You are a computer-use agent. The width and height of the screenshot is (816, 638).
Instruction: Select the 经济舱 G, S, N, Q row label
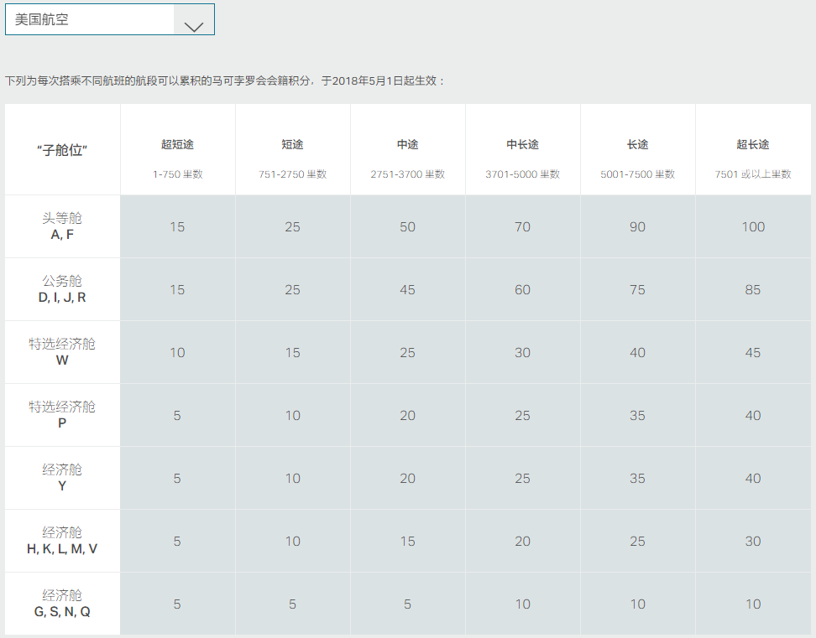point(62,604)
